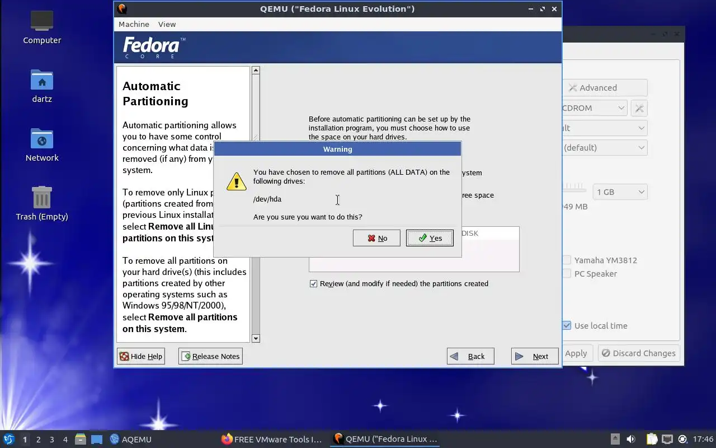Viewport: 716px width, 448px height.
Task: Open the dartz home folder icon
Action: [x=42, y=87]
